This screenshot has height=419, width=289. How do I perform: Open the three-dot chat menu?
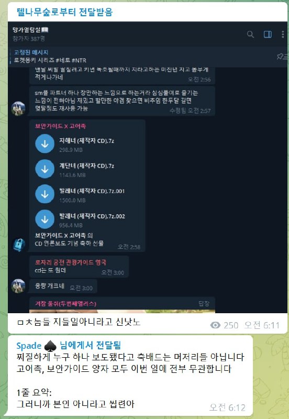(283, 34)
